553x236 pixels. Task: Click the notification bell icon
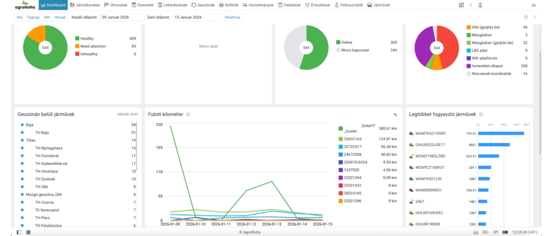point(479,5)
